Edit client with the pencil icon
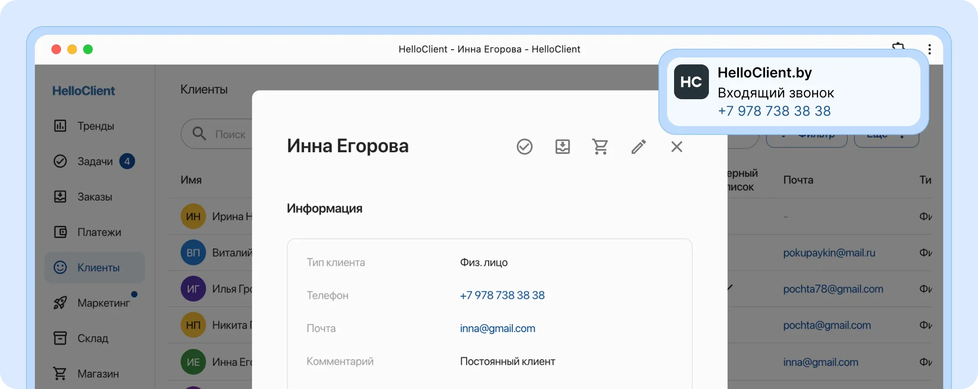This screenshot has height=389, width=978. pyautogui.click(x=638, y=147)
